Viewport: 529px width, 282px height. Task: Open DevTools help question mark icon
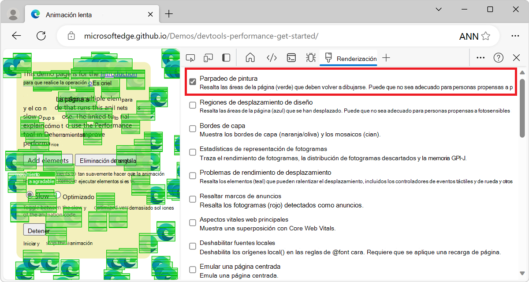tap(499, 58)
